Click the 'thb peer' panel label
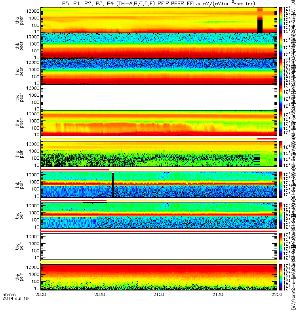297x317 pixels. click(x=19, y=46)
